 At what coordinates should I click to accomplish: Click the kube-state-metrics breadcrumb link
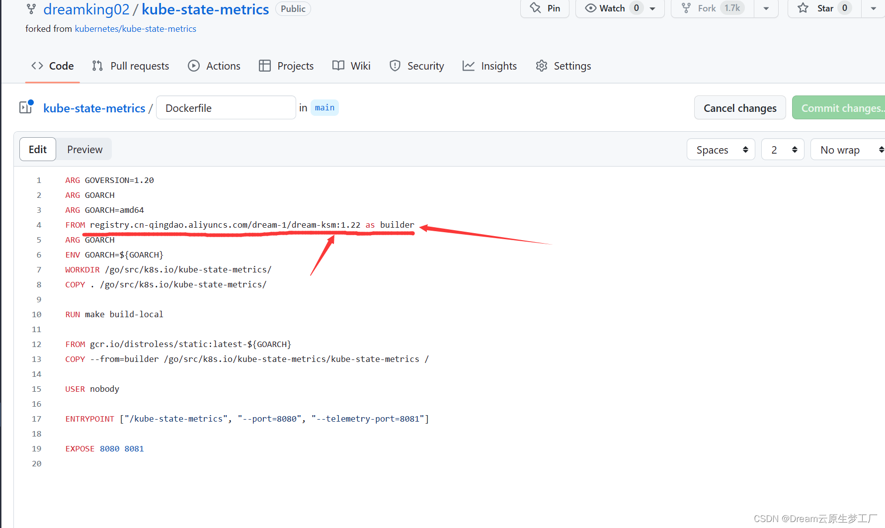(x=94, y=108)
